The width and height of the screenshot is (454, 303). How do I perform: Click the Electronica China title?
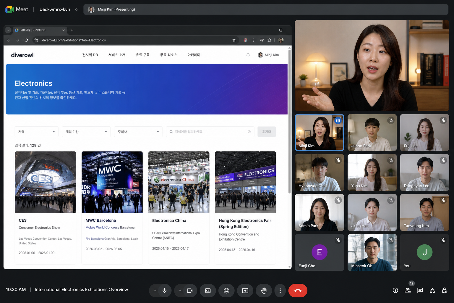[x=169, y=220]
